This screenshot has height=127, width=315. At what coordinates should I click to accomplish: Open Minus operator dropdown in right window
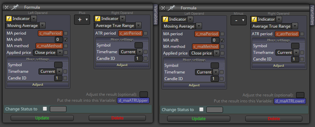(x=239, y=20)
